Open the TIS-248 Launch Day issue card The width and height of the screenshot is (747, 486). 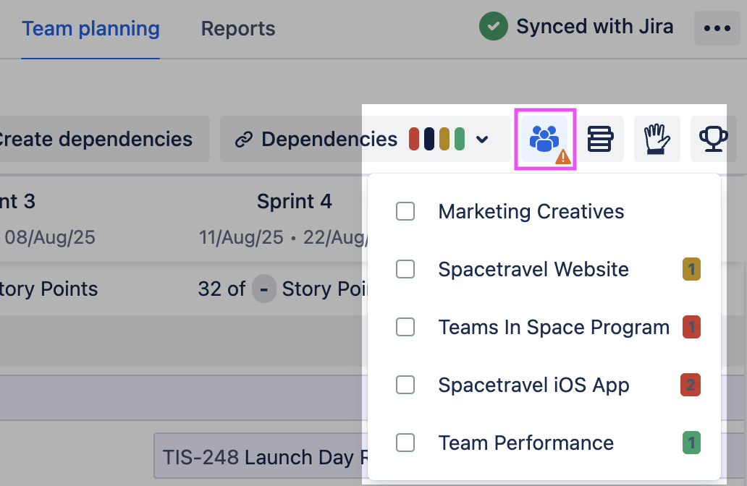(x=261, y=457)
